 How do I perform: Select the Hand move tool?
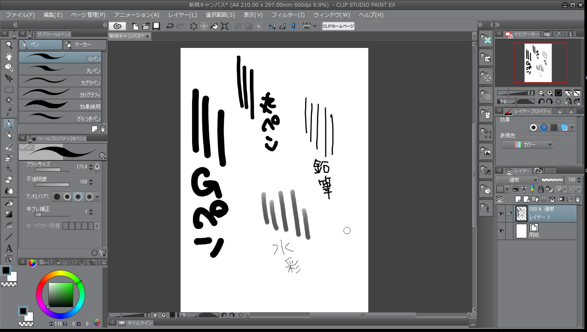pos(9,56)
